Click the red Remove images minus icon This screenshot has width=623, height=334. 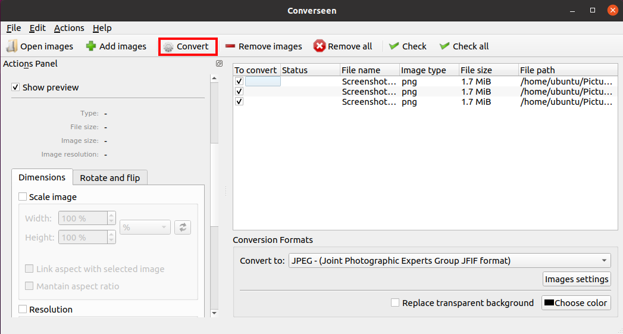coord(230,46)
